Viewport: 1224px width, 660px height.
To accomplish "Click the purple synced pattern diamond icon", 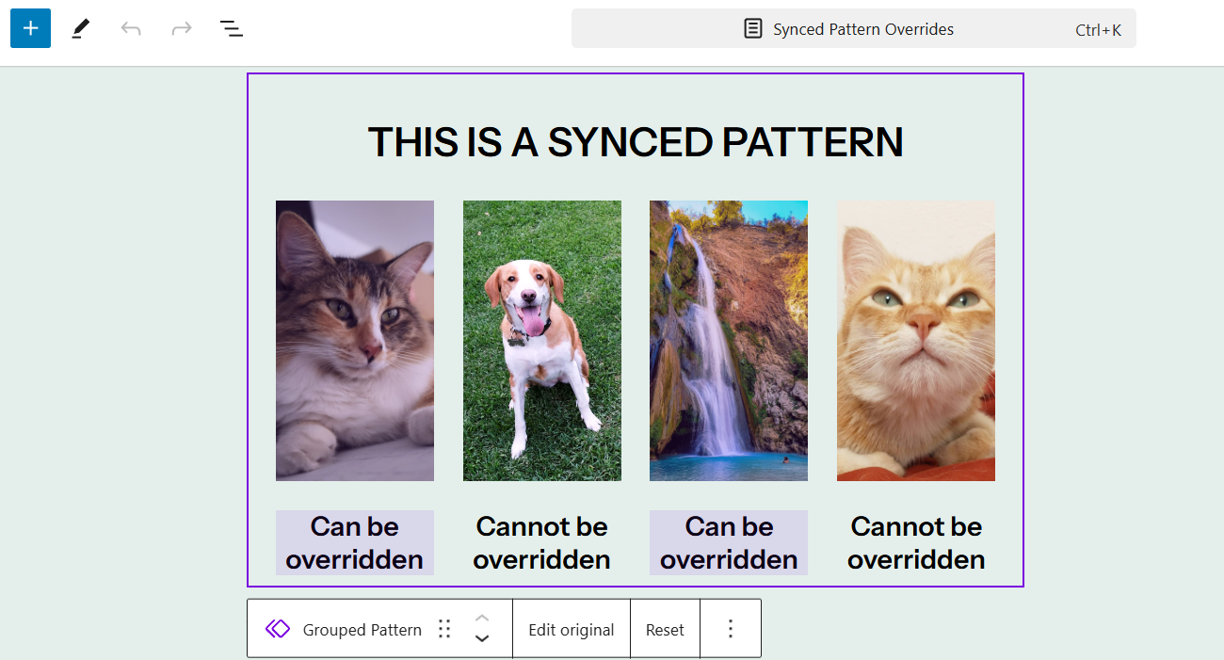I will (278, 629).
